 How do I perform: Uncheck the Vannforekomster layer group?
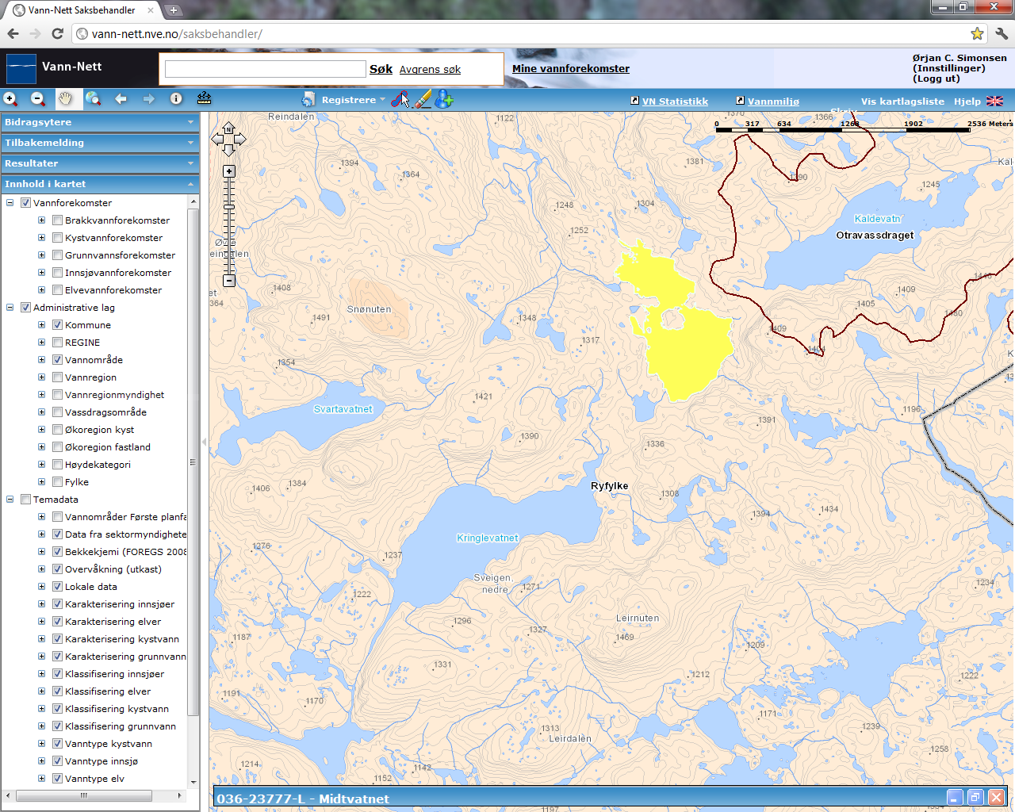tap(25, 203)
